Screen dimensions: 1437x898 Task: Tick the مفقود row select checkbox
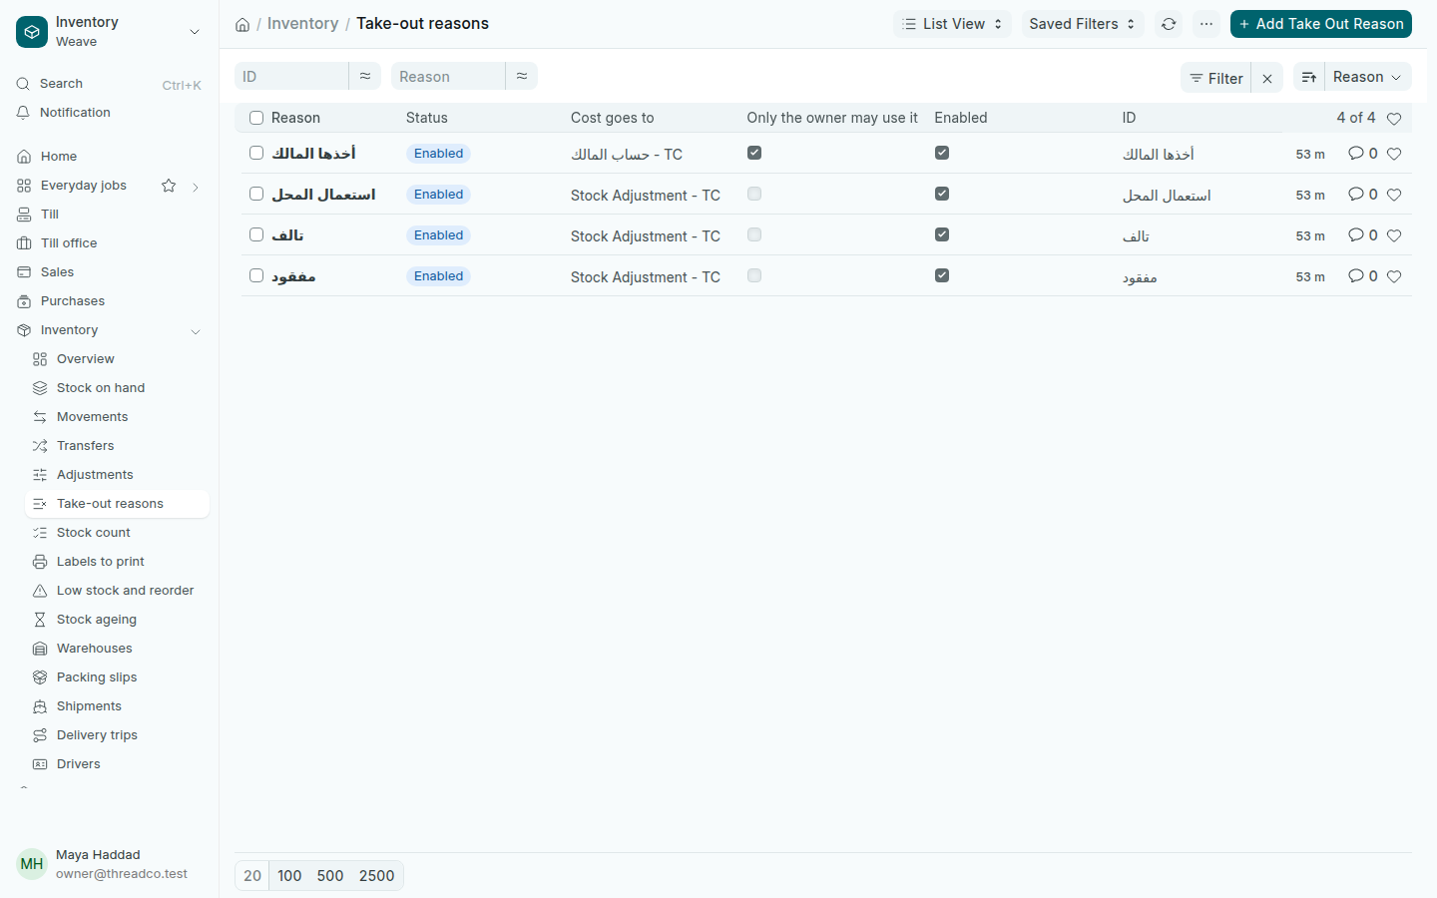tap(256, 275)
